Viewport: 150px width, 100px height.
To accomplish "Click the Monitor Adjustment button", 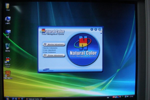I will click(x=54, y=44).
